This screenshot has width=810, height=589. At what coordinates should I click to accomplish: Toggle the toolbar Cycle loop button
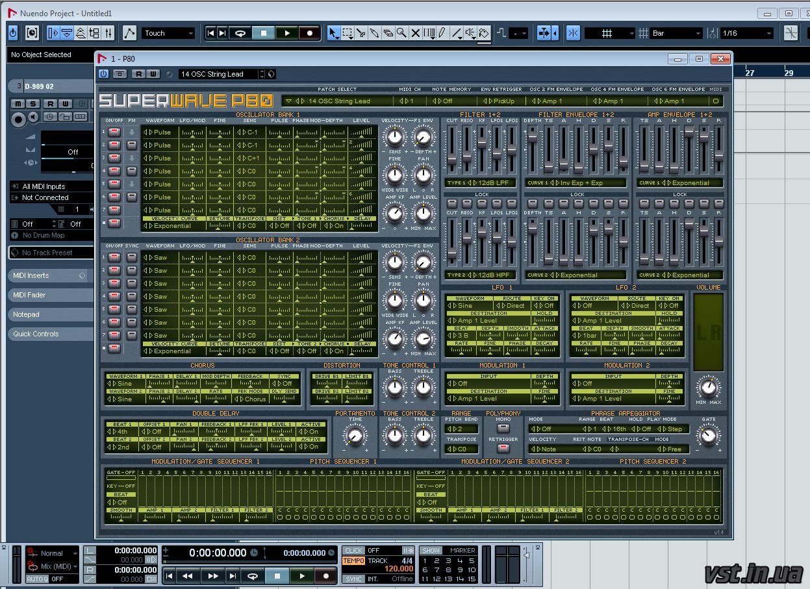coord(240,33)
